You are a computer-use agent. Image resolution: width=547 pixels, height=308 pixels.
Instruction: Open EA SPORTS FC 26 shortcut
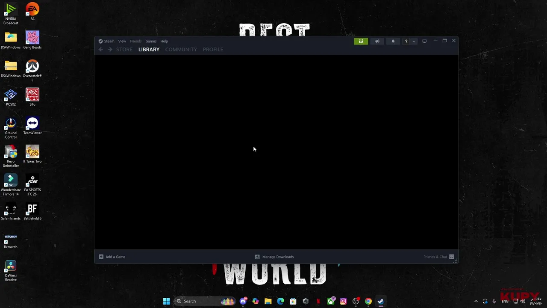pyautogui.click(x=32, y=185)
